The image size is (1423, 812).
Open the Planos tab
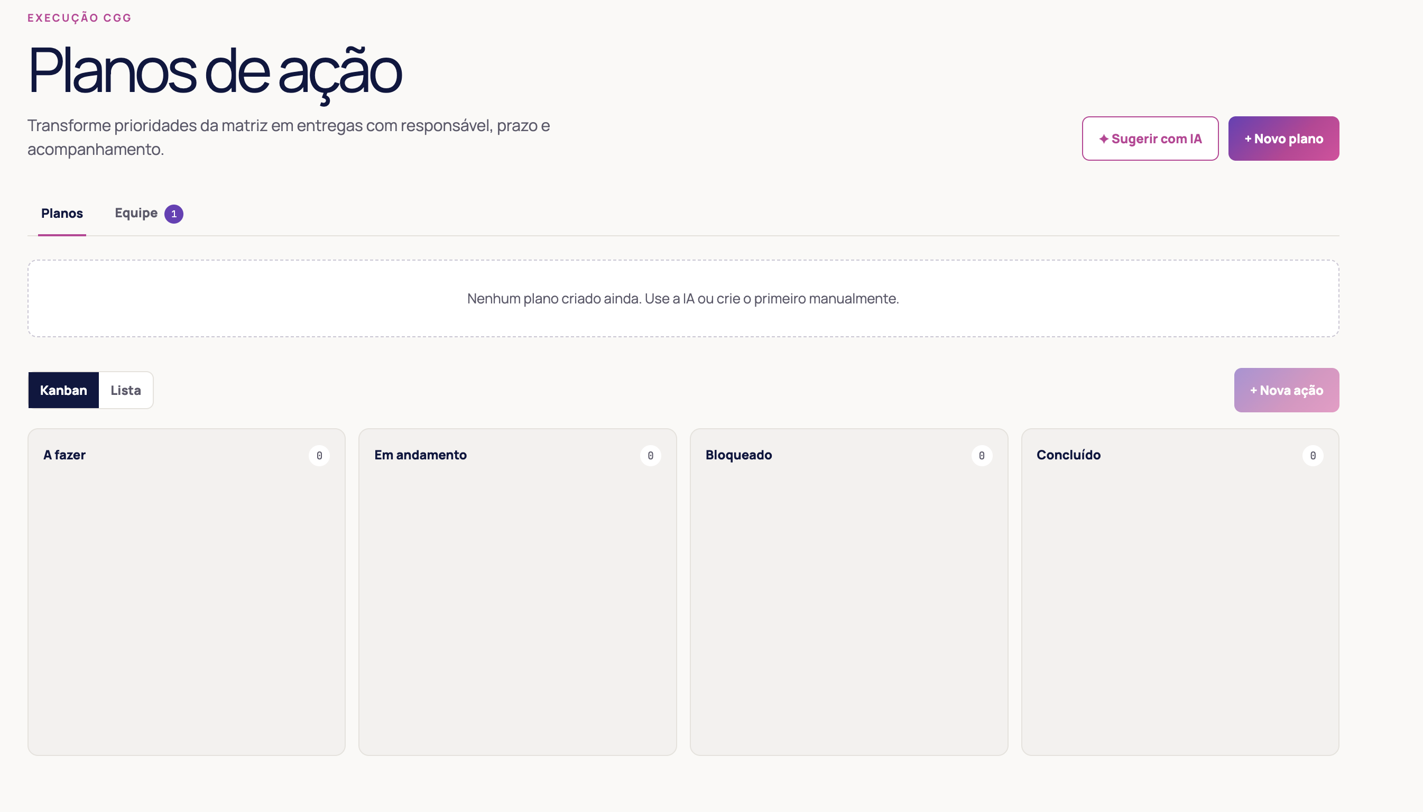[x=62, y=213]
